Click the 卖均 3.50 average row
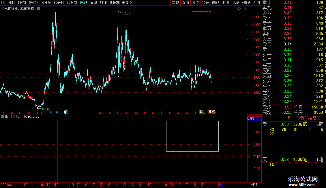Image resolution: width=326 pixels, height=188 pixels. pos(277,107)
